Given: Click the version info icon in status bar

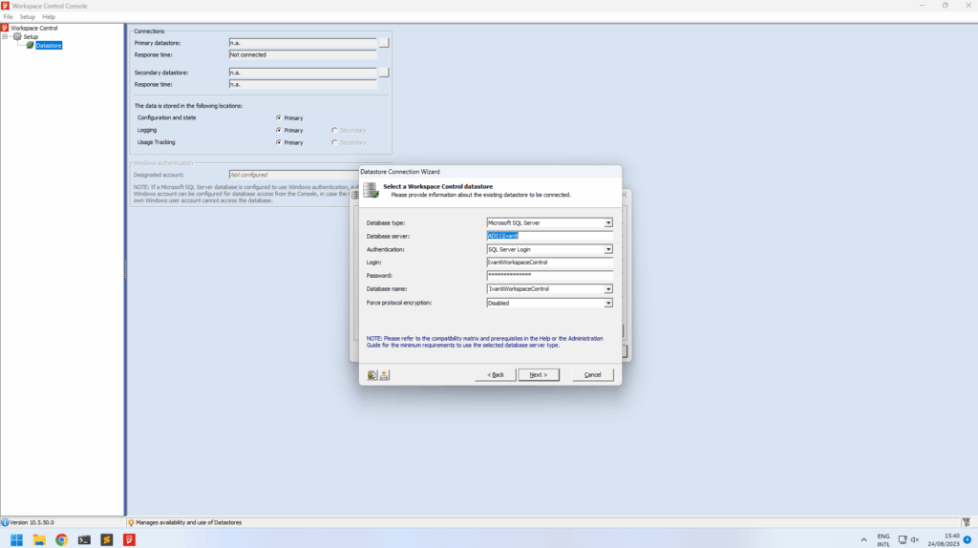Looking at the screenshot, I should [x=5, y=522].
